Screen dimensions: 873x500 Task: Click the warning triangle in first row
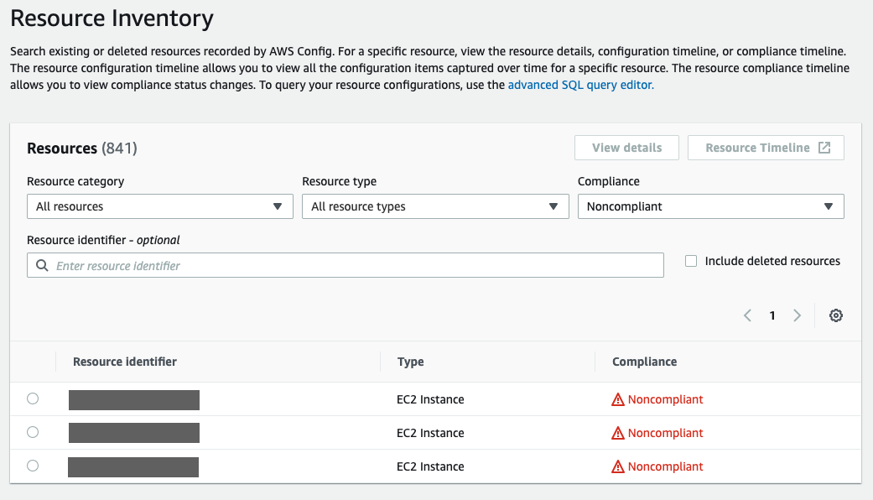pyautogui.click(x=616, y=399)
